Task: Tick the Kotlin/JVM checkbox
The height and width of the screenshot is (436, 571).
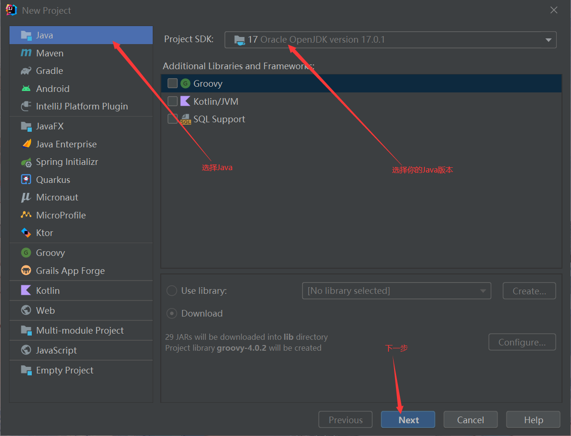Action: (173, 101)
